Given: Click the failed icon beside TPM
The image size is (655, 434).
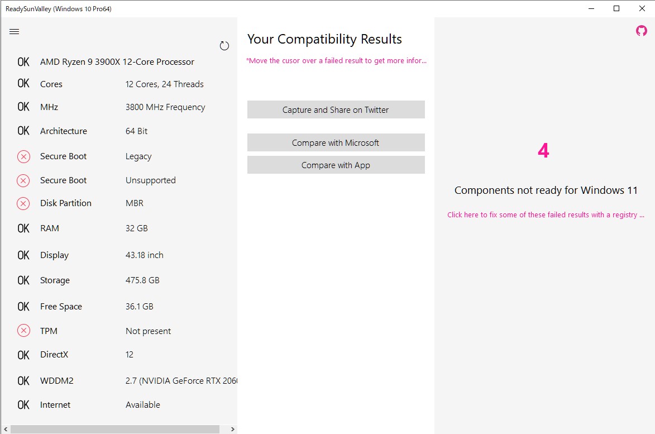Looking at the screenshot, I should [23, 331].
